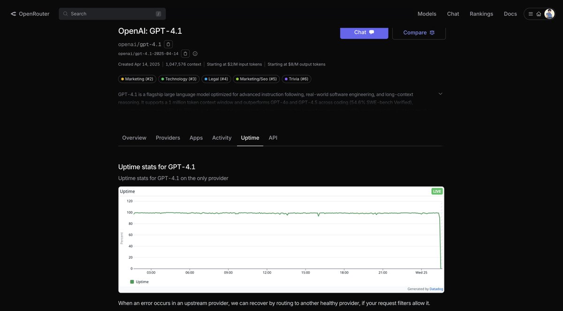This screenshot has height=311, width=563.
Task: Switch to the API tab
Action: coord(273,137)
